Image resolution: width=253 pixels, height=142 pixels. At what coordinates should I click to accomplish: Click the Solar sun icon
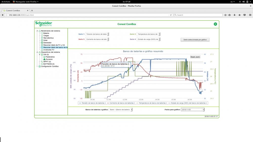click(x=42, y=40)
